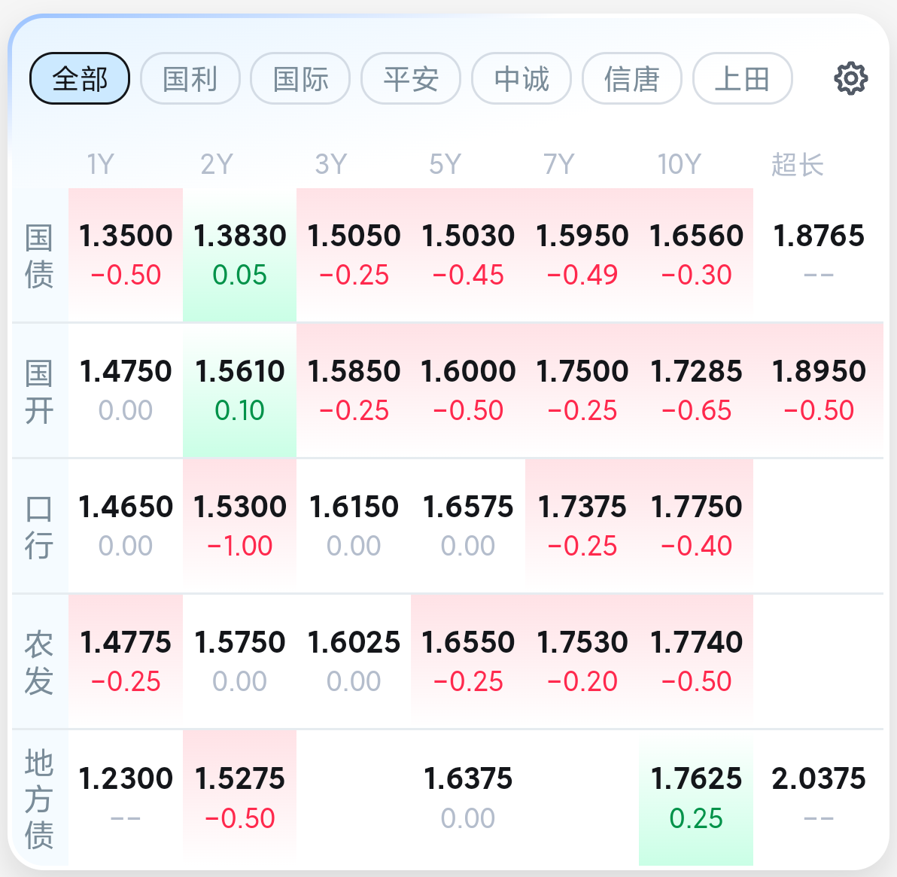
Task: Select 农发 5Y cell 1.6550
Action: point(468,662)
